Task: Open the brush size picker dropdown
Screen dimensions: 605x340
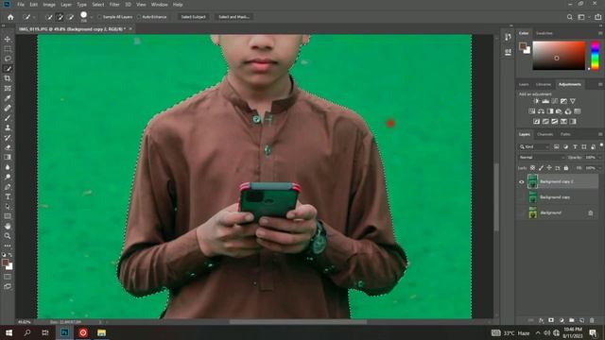Action: click(x=91, y=17)
